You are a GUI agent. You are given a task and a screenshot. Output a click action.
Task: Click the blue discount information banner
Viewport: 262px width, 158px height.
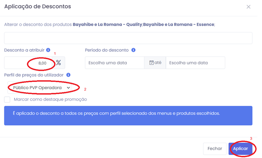[128, 115]
